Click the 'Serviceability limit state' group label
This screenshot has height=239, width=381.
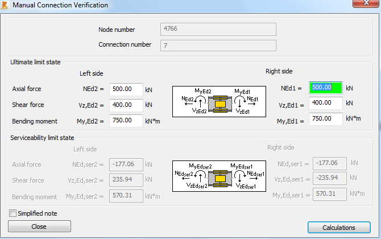click(x=42, y=138)
